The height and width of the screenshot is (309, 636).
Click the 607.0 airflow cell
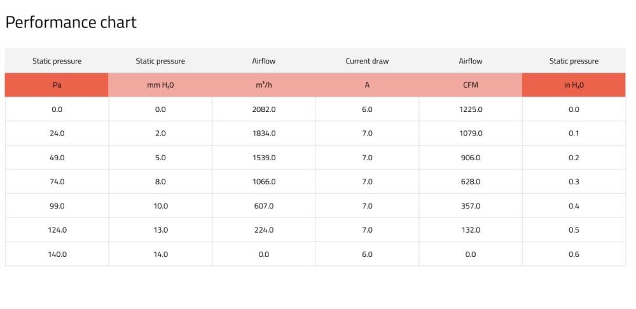tap(264, 206)
